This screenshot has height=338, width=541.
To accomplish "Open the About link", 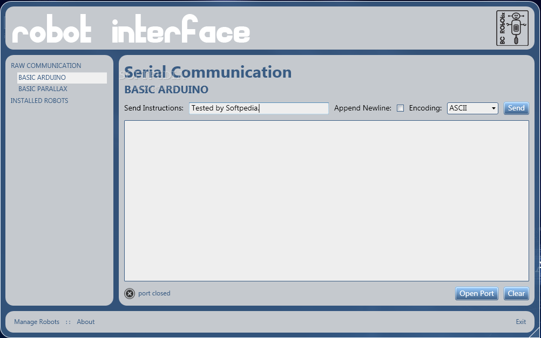I will [85, 322].
